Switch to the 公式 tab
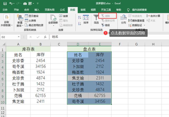 (62, 10)
